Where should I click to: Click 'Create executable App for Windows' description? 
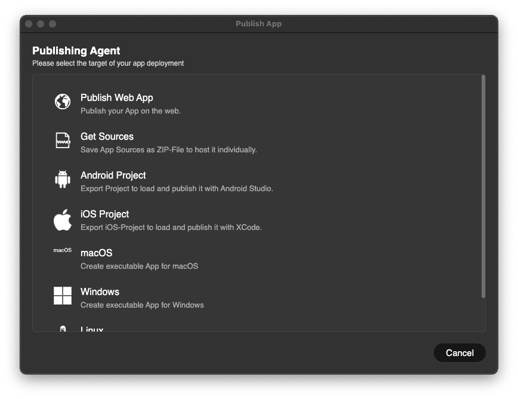point(142,305)
